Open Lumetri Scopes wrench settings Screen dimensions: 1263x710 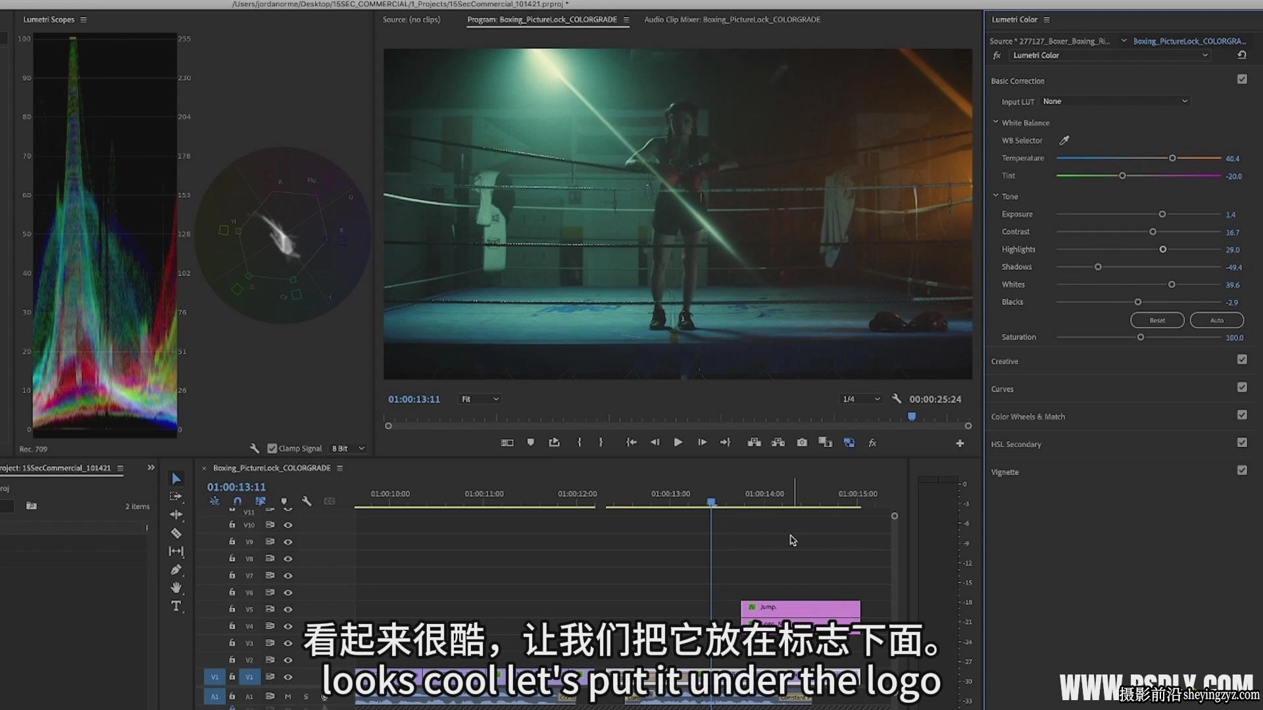[255, 448]
